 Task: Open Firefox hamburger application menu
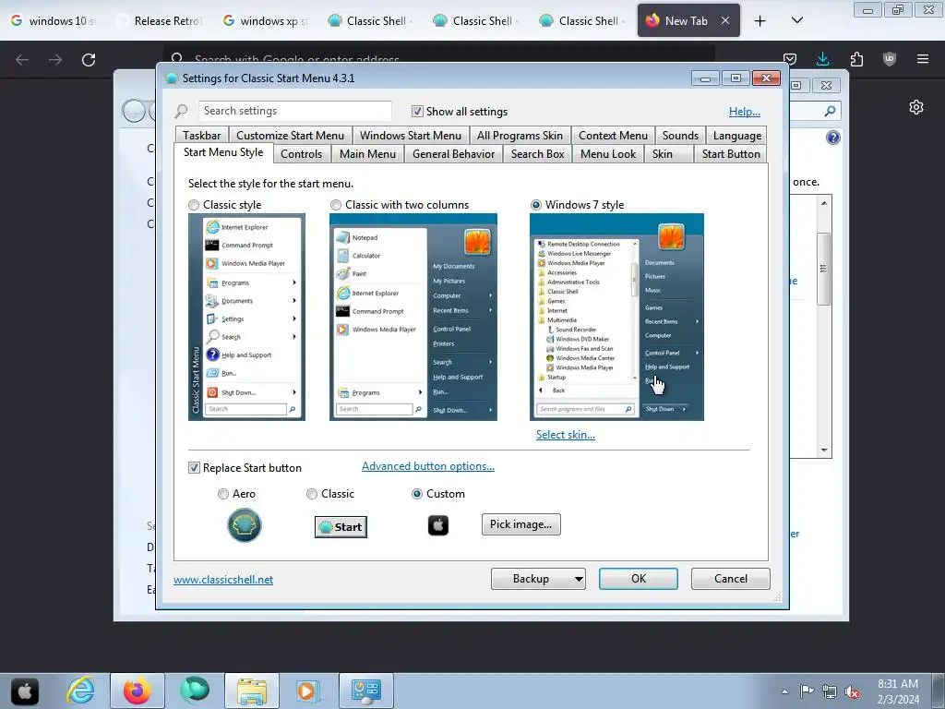923,59
